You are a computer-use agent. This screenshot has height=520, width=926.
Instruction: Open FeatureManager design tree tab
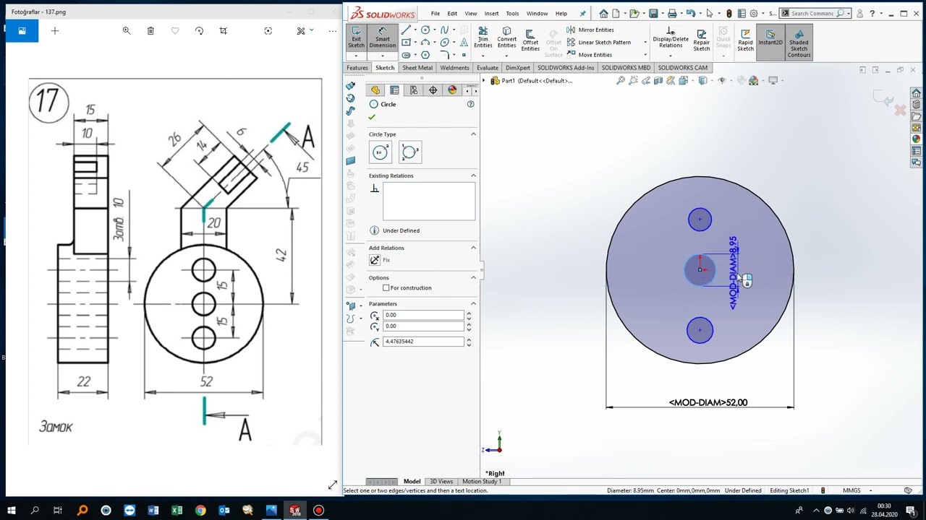tap(375, 90)
